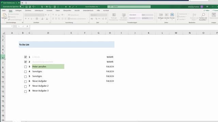Apply the Neutral cell style swatch

(x=135, y=18)
